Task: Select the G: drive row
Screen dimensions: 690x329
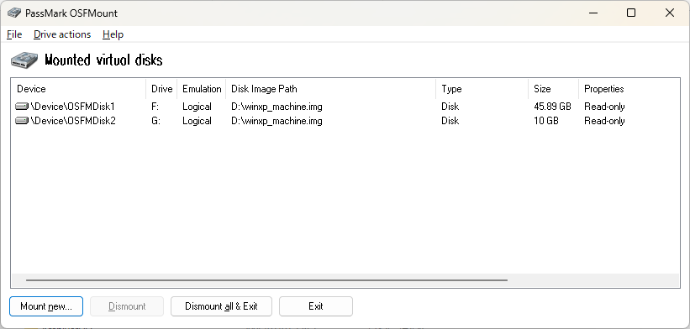Action: click(x=345, y=121)
